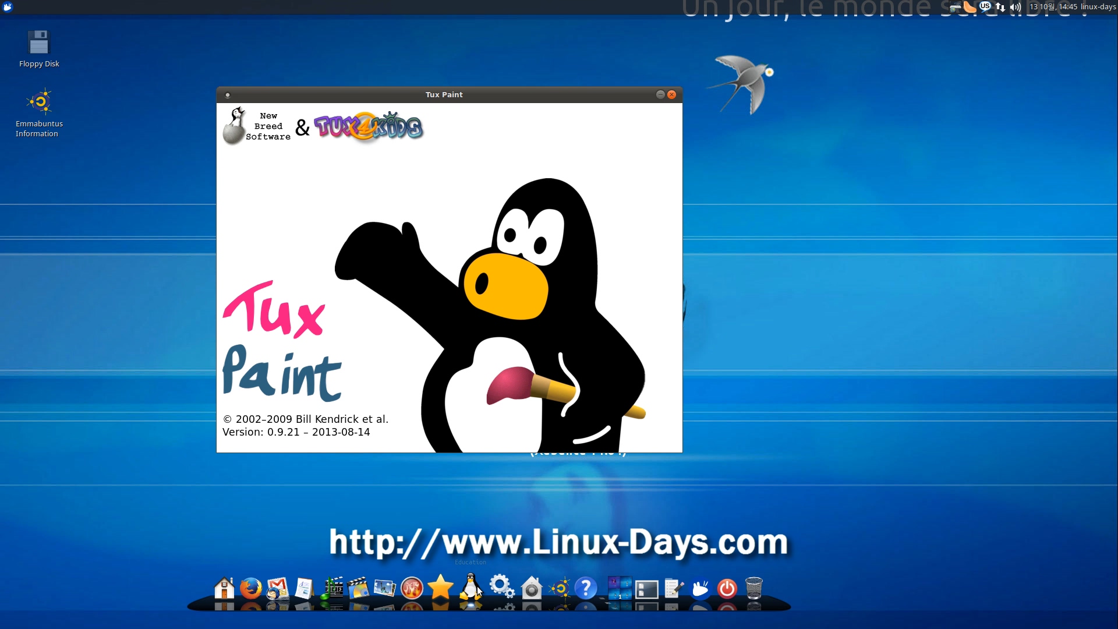Click the clock showing 14:45
The width and height of the screenshot is (1118, 629).
pyautogui.click(x=1053, y=7)
